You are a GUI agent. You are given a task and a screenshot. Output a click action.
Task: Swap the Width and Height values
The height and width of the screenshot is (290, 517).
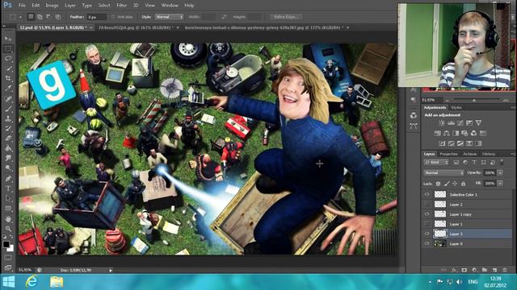(224, 17)
